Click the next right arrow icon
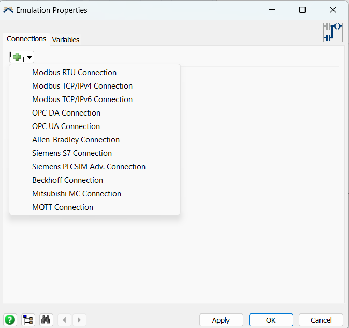This screenshot has height=328, width=349. [79, 320]
